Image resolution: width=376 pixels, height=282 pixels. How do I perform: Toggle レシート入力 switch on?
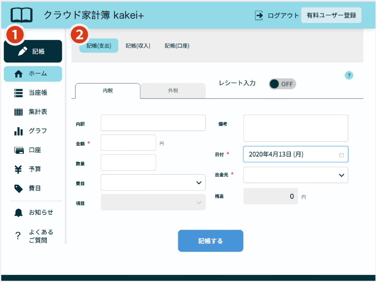(x=282, y=84)
